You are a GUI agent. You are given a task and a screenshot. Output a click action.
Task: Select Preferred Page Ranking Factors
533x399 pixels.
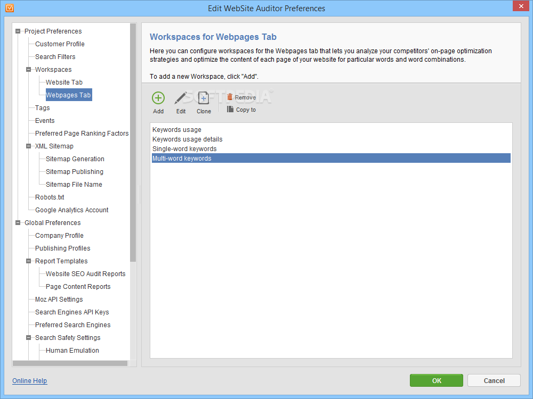(x=82, y=134)
